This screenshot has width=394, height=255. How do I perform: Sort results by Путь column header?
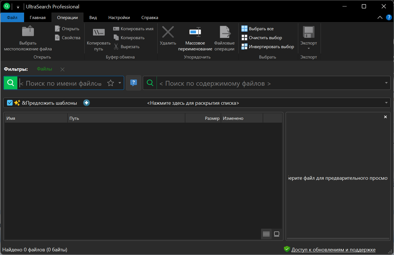(126, 118)
